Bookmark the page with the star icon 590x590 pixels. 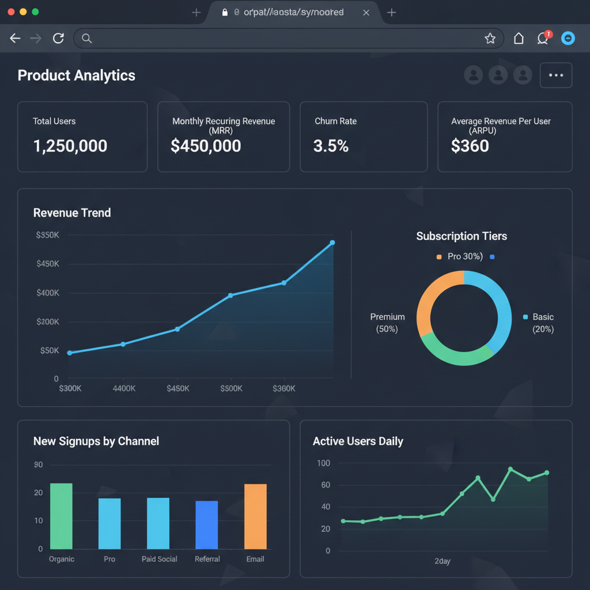490,38
